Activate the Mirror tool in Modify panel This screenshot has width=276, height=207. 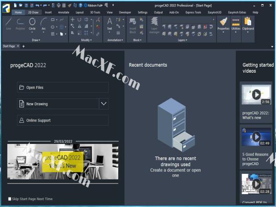point(80,26)
